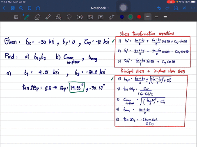Select the thin stroke width

click(x=157, y=17)
